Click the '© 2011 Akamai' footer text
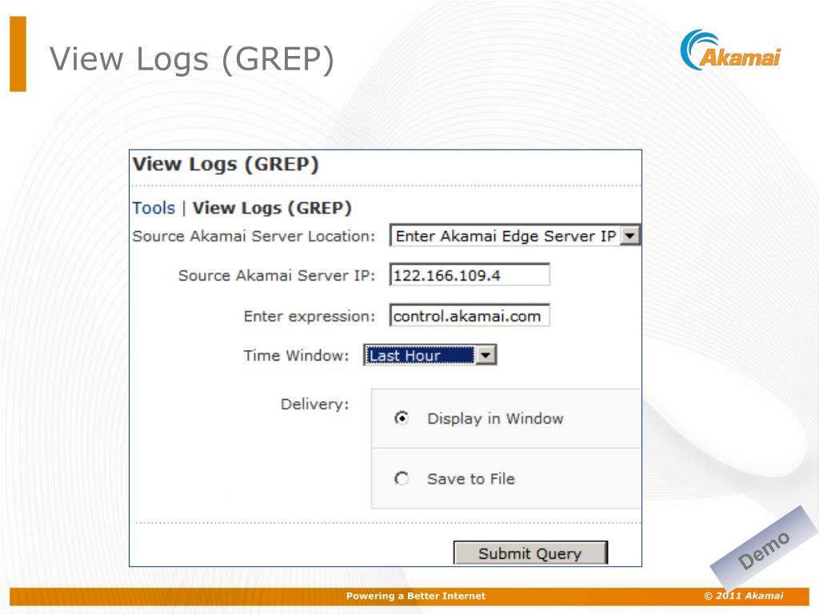This screenshot has height=614, width=819. pos(744,596)
